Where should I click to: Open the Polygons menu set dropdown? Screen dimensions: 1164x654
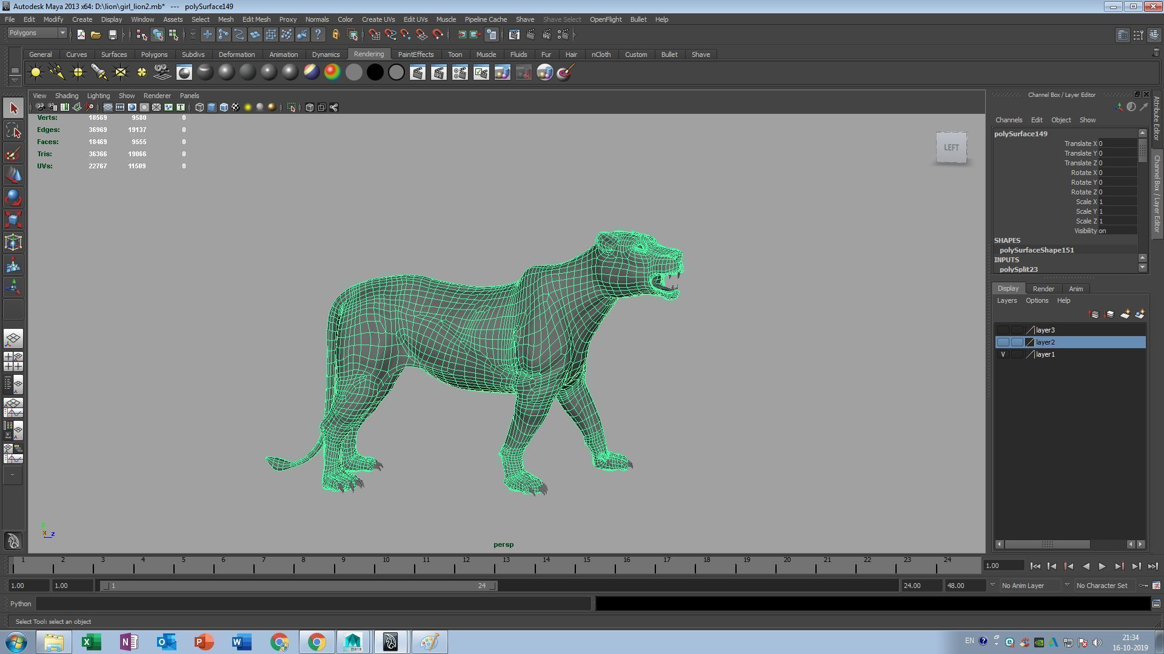37,33
